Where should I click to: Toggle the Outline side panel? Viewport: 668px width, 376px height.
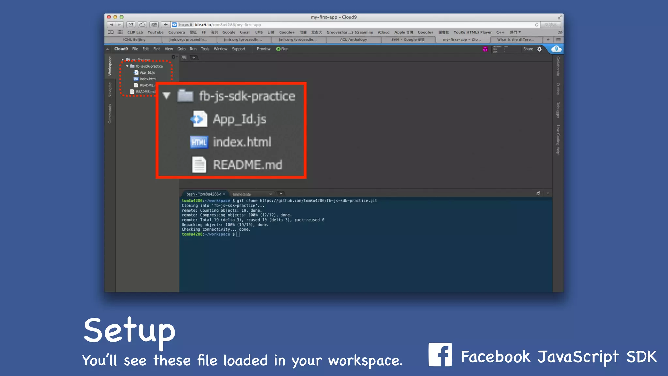558,89
